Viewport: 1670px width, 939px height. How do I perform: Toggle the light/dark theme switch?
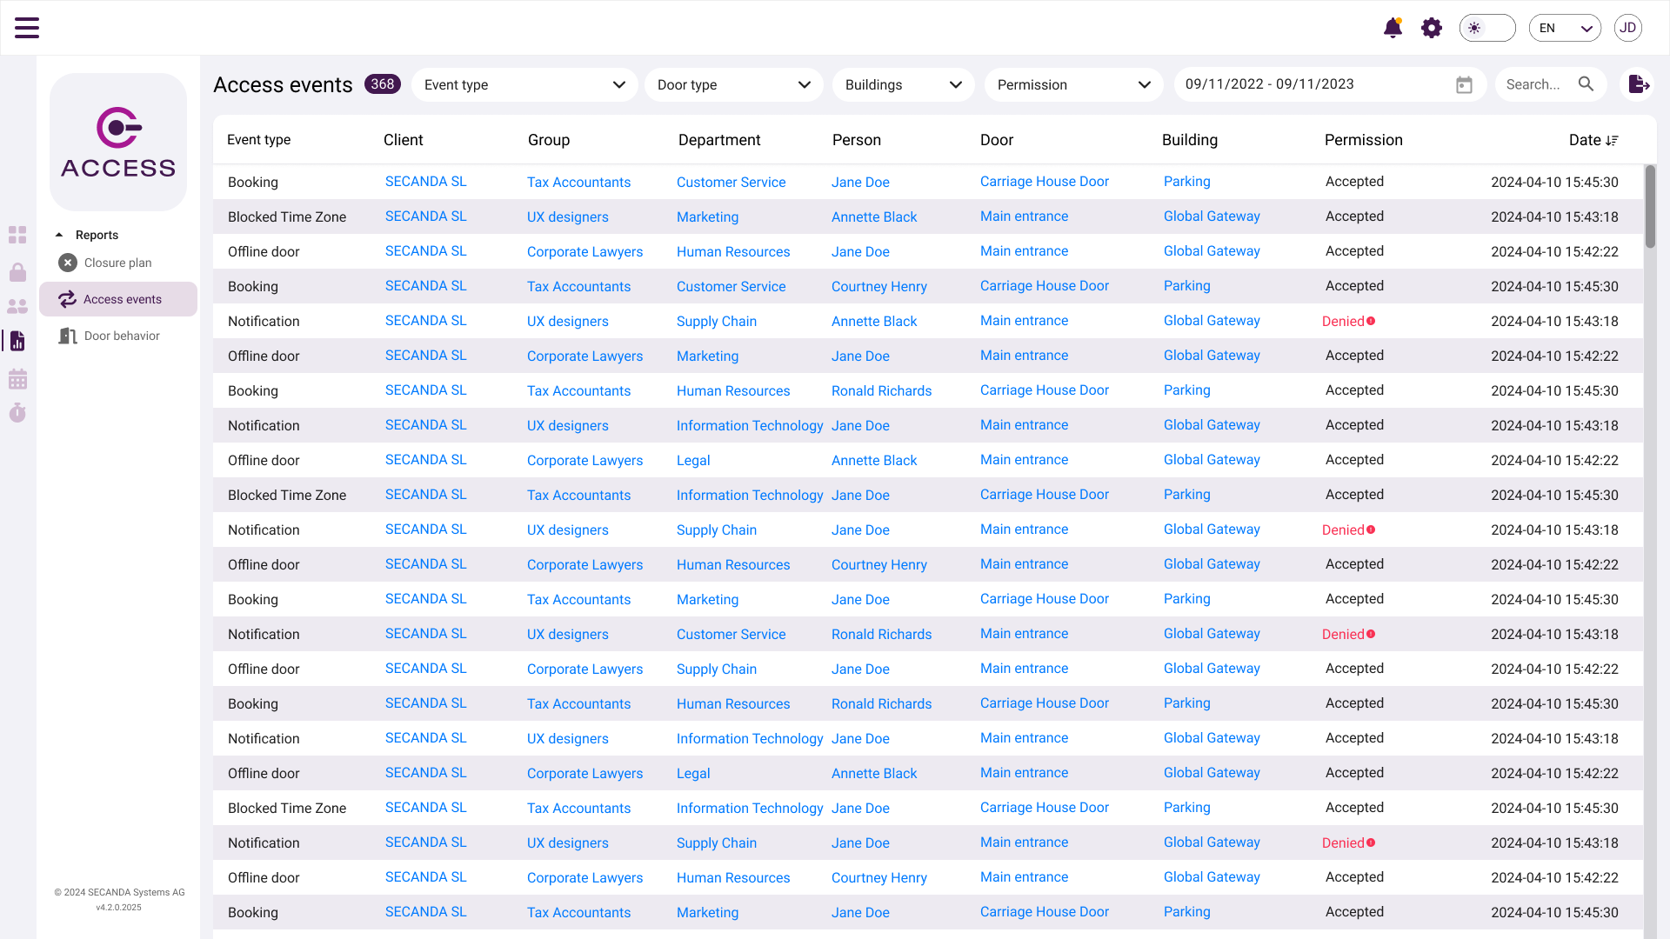tap(1487, 28)
